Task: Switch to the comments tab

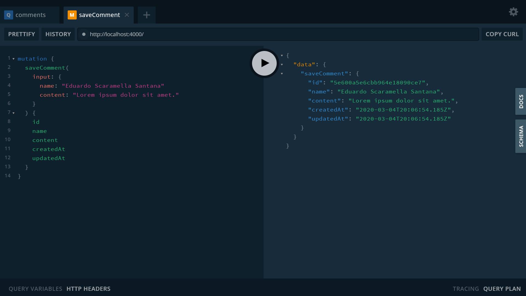Action: point(30,15)
